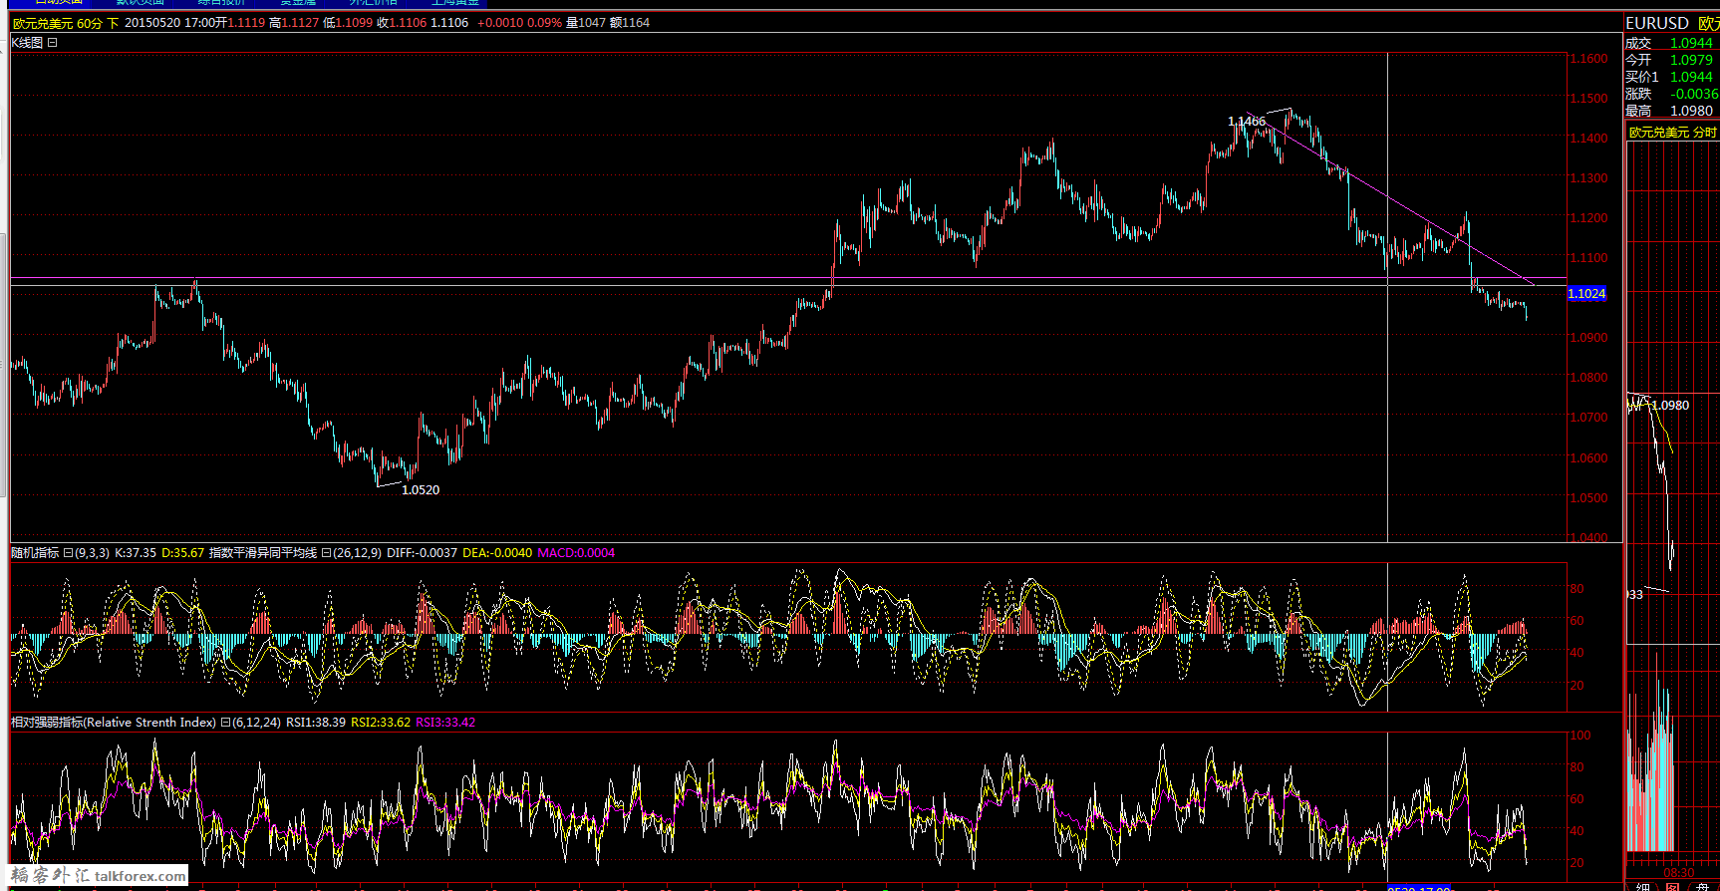Image resolution: width=1720 pixels, height=891 pixels.
Task: Collapse the 随机指标 indicator toggle box
Action: (x=67, y=553)
